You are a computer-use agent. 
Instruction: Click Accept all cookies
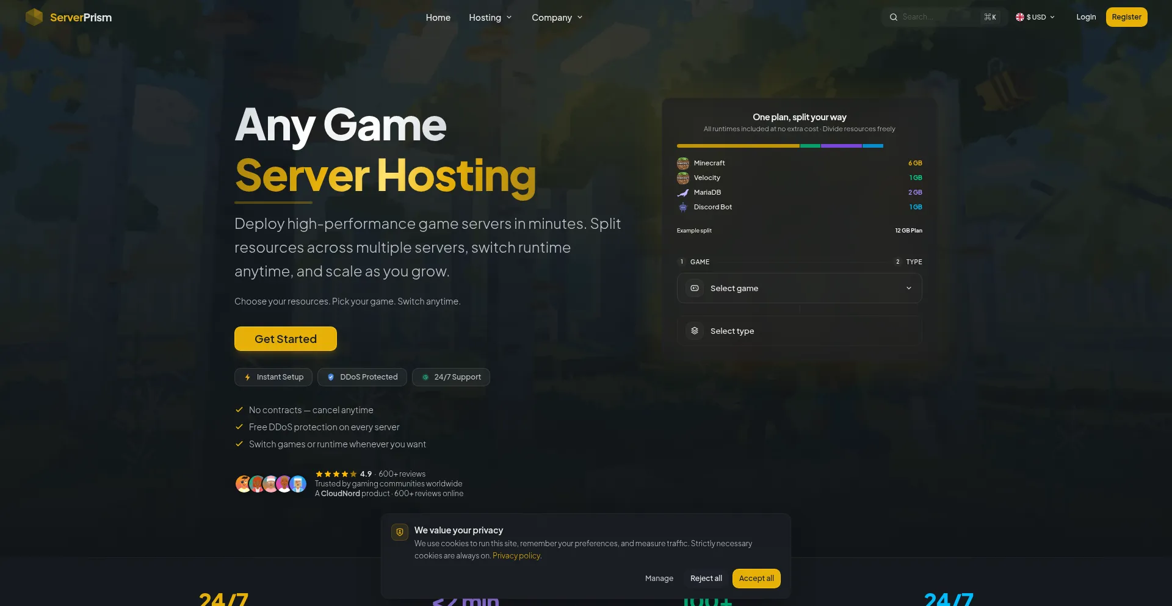[756, 579]
